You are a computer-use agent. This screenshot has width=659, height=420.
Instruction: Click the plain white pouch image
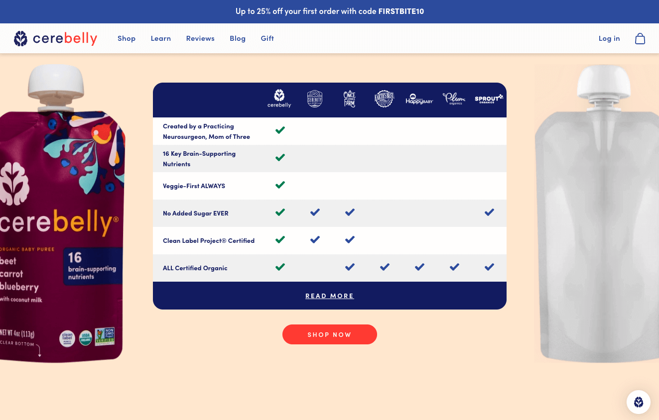click(x=597, y=214)
